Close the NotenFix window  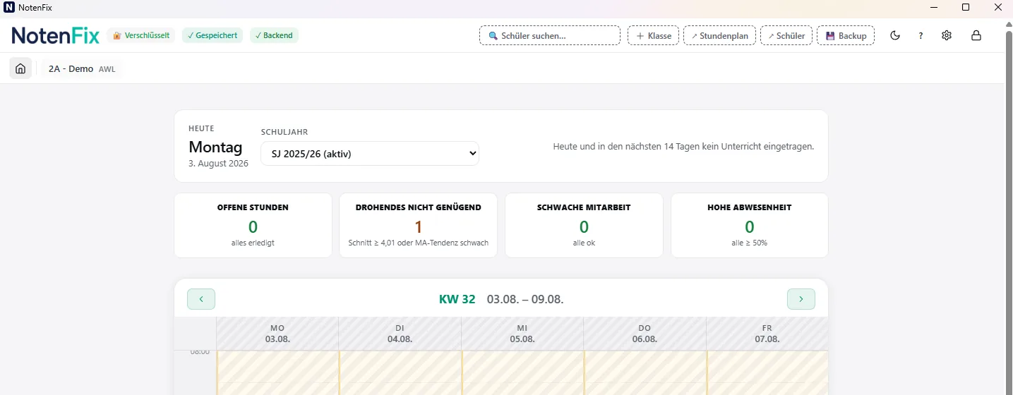pos(997,7)
